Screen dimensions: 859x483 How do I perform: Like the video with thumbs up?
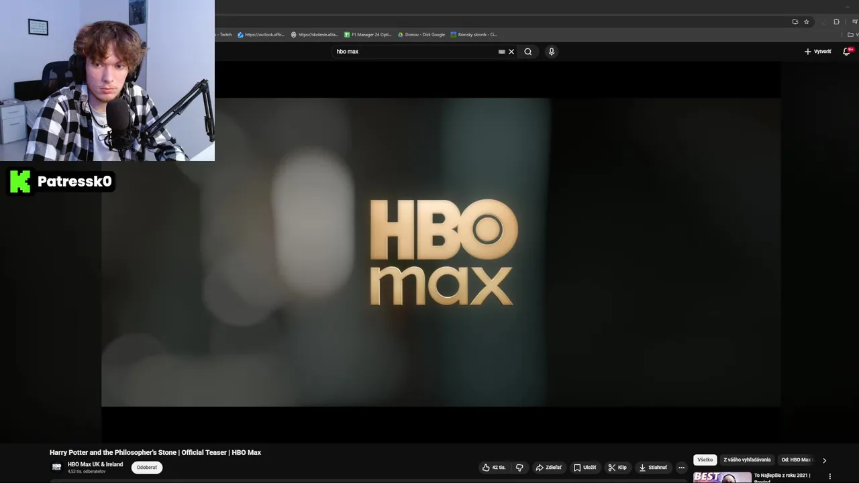coord(494,468)
